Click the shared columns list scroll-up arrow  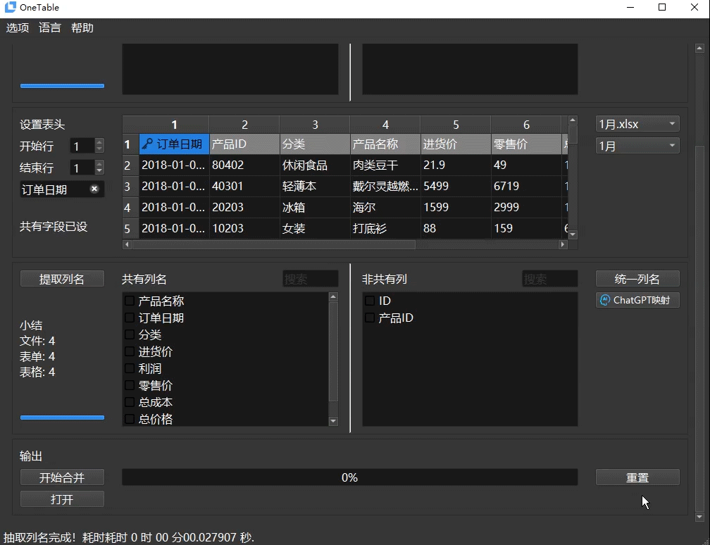(x=333, y=297)
